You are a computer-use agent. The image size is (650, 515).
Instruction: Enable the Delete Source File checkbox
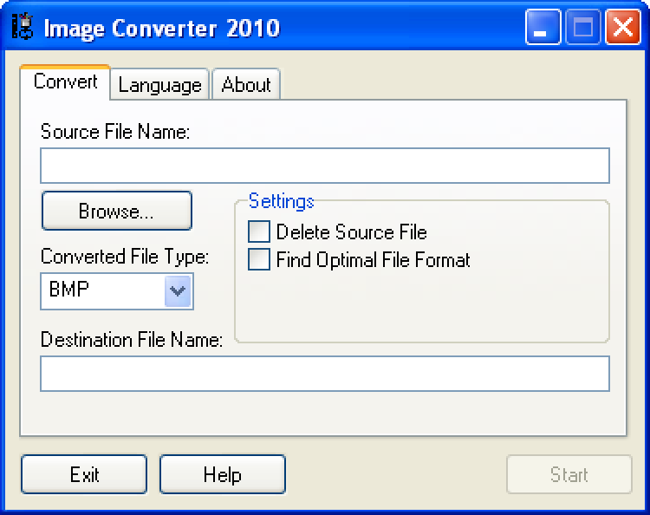259,232
